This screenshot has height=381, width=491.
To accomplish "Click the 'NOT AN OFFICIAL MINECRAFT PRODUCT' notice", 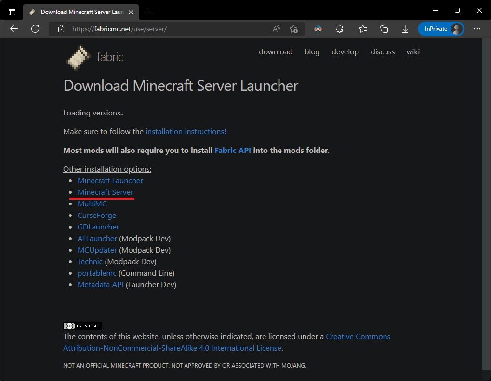I will click(x=185, y=366).
